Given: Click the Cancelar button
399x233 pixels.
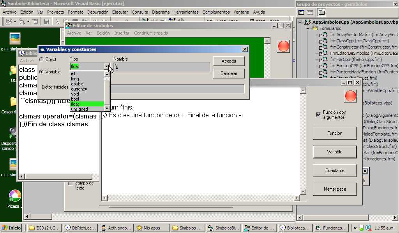Looking at the screenshot, I should click(229, 73).
